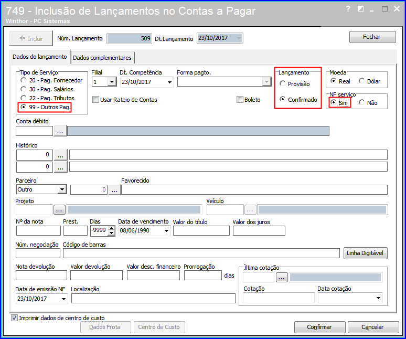
Task: Toggle Imprimir dados de centro de custo
Action: 14,317
